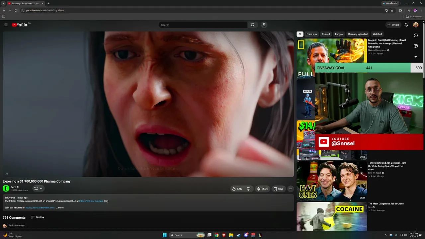Select the Recently uploaded filter chip

[358, 34]
